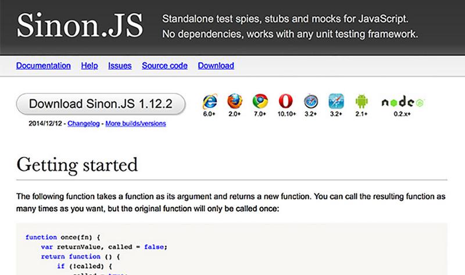
Task: Click the green Android 2.1+ icon
Action: click(x=362, y=102)
